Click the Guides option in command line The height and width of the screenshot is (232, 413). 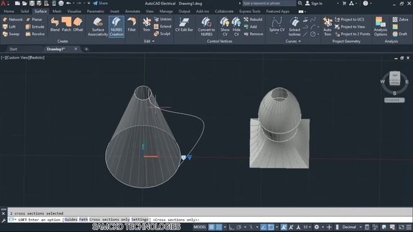coord(71,220)
